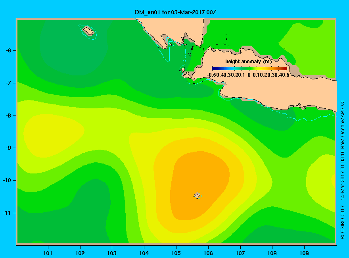
Task: Click longitude label 109
Action: point(304,253)
